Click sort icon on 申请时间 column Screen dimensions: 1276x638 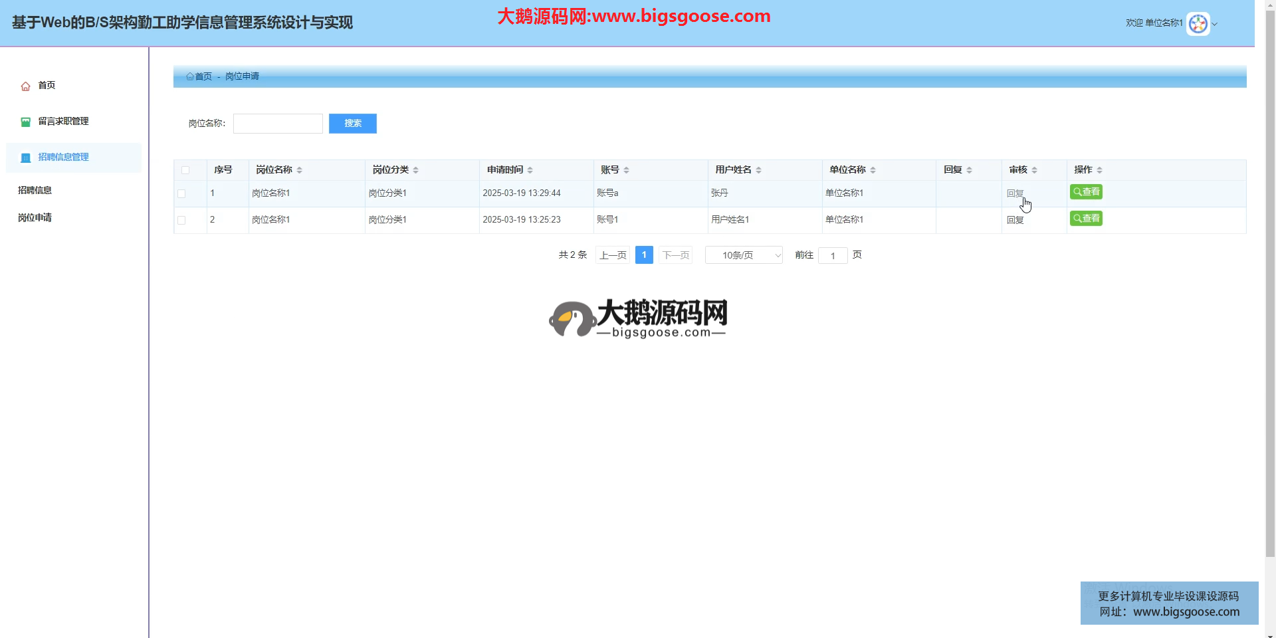[530, 171]
